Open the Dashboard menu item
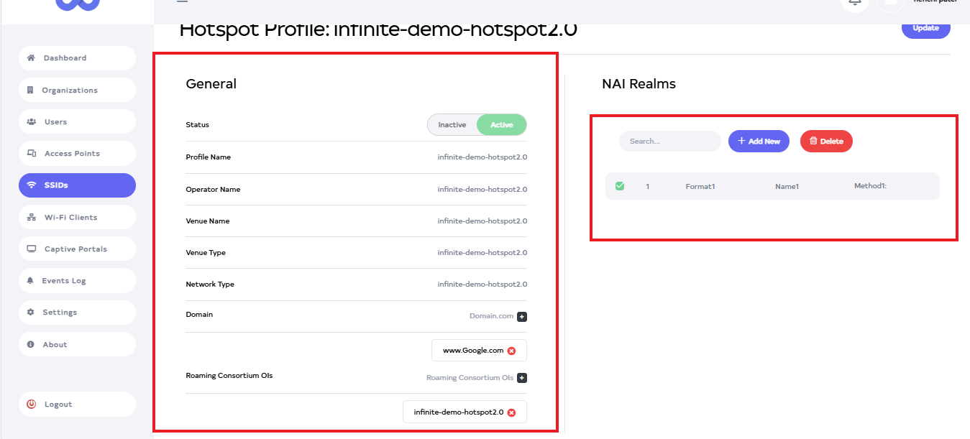 [77, 58]
